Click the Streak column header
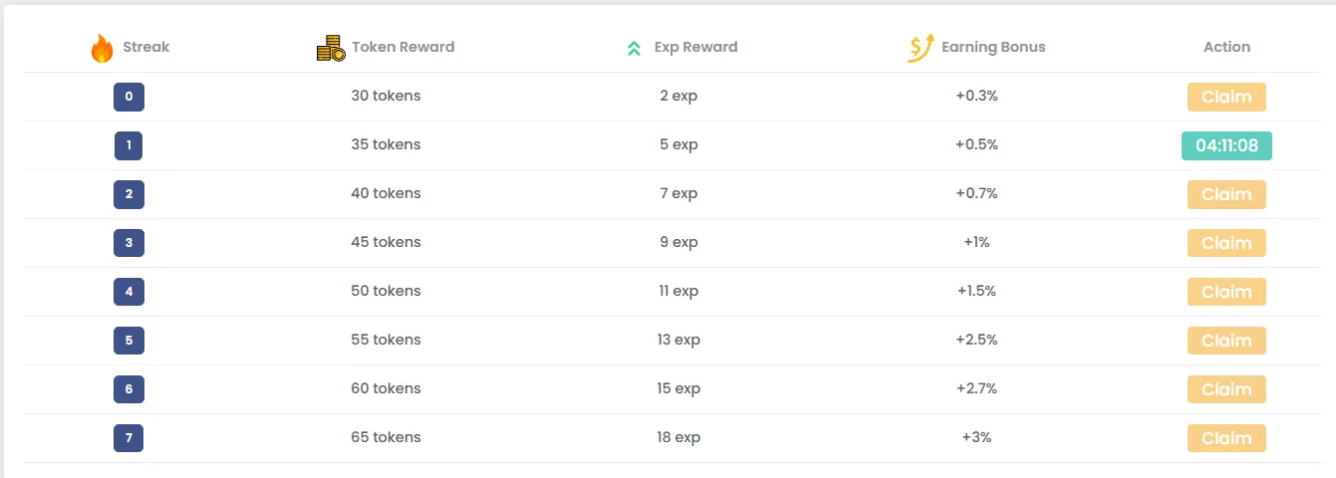The height and width of the screenshot is (478, 1336). [x=146, y=47]
